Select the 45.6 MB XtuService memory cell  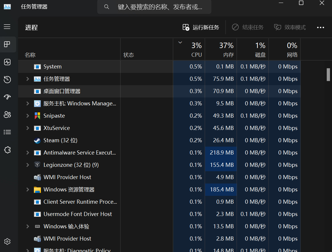click(221, 128)
